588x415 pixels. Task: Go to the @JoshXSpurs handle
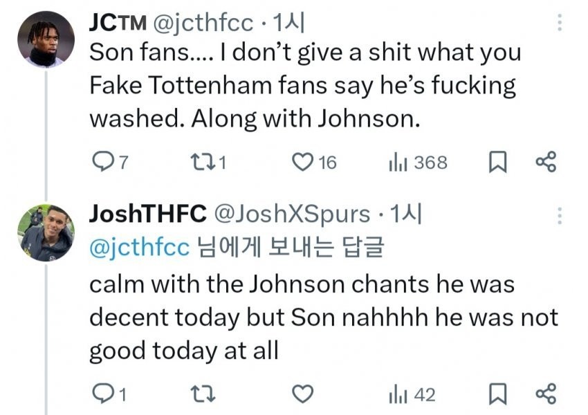293,215
